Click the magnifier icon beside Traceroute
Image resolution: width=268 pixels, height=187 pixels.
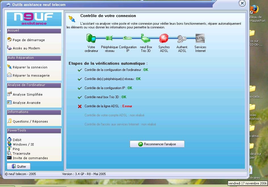pyautogui.click(x=9, y=153)
